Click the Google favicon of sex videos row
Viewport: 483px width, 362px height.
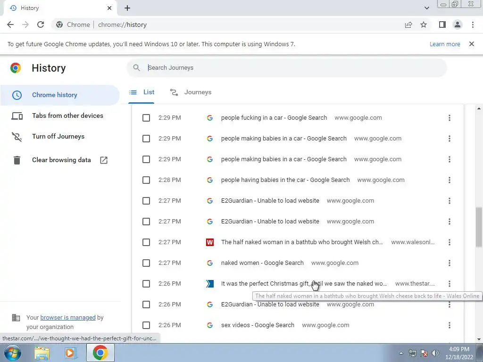coord(210,325)
